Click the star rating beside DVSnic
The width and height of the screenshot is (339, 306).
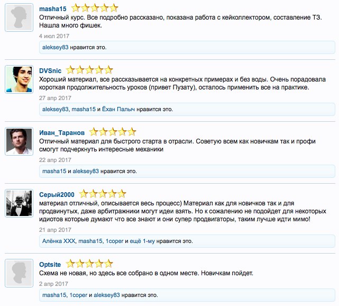click(x=89, y=70)
